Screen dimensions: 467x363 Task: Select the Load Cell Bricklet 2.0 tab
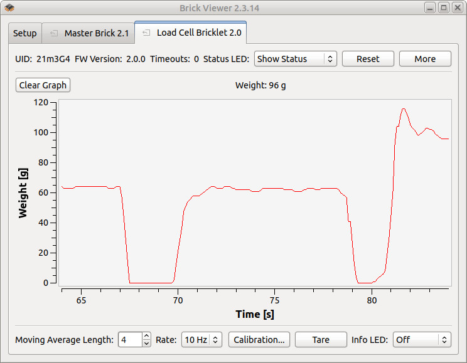pyautogui.click(x=198, y=33)
